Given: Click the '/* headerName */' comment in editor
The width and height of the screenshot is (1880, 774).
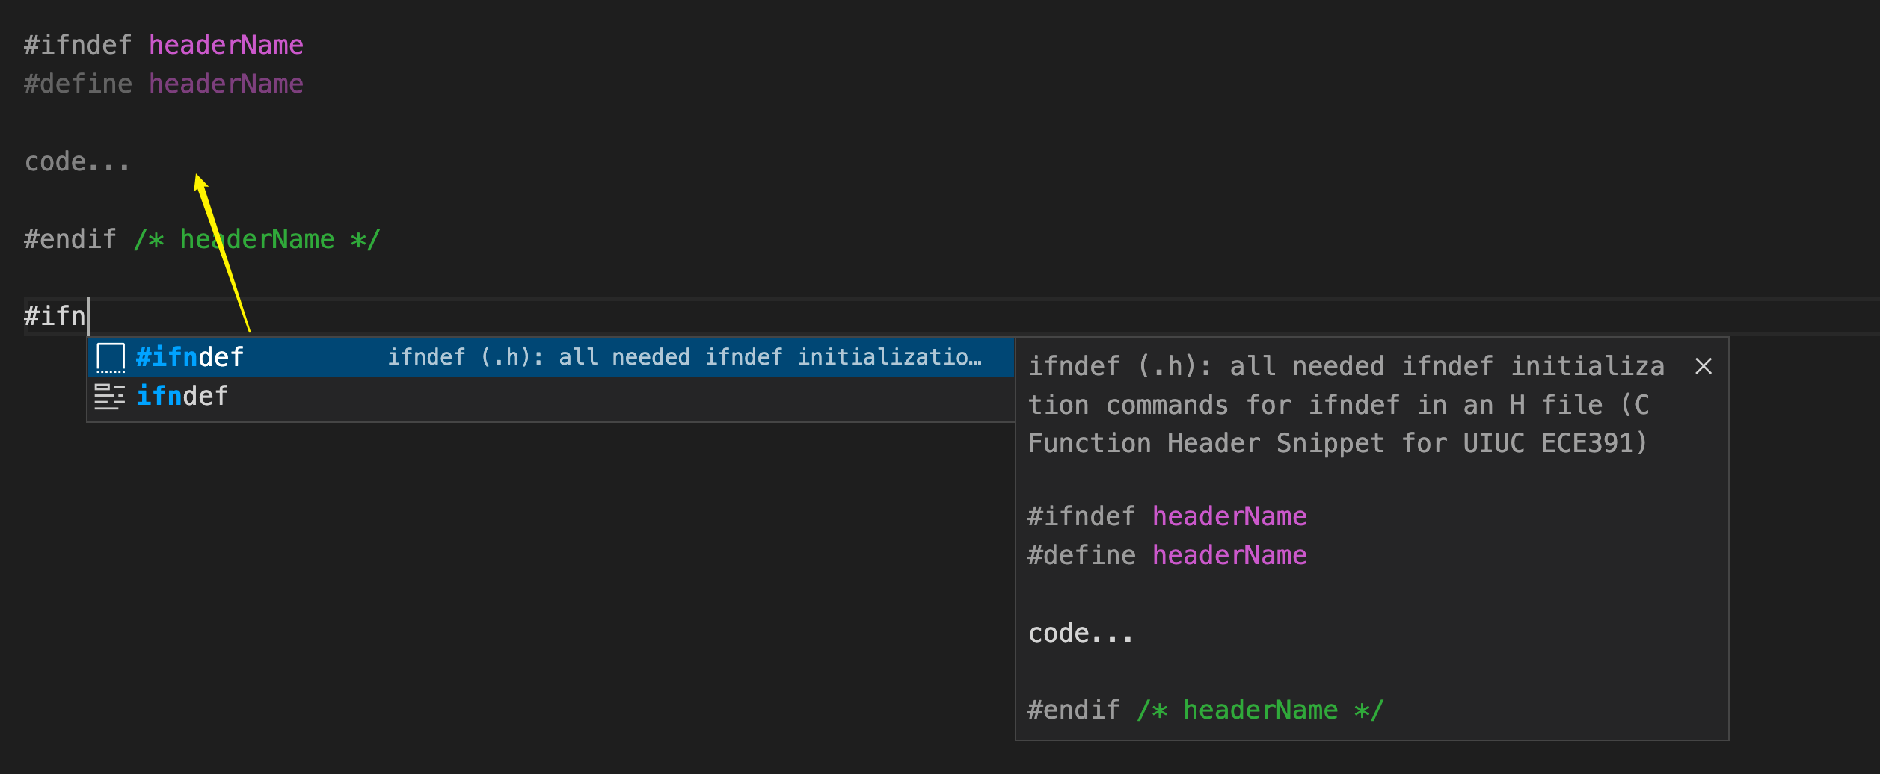Looking at the screenshot, I should tap(257, 239).
